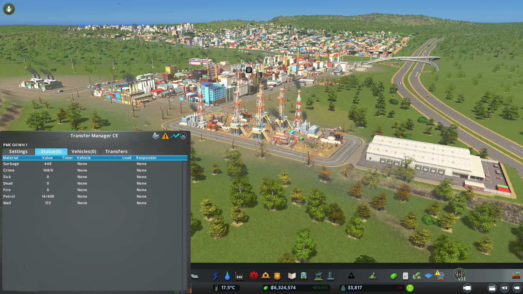The height and width of the screenshot is (294, 523).
Task: Open the Healthcare build menu
Action: point(254,276)
